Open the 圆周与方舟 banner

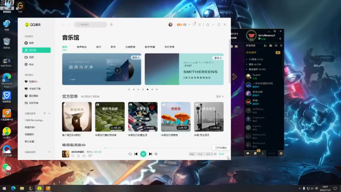[x=101, y=69]
